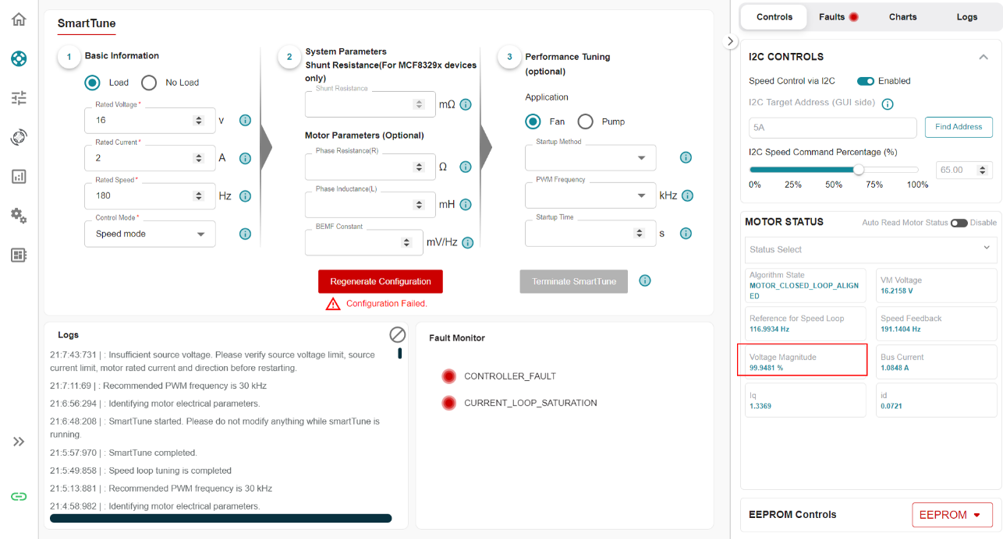Open the register map icon in sidebar
The height and width of the screenshot is (539, 1003).
[19, 255]
